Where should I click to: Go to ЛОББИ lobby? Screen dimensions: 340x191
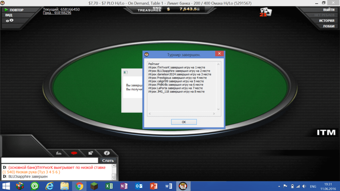coord(328,26)
